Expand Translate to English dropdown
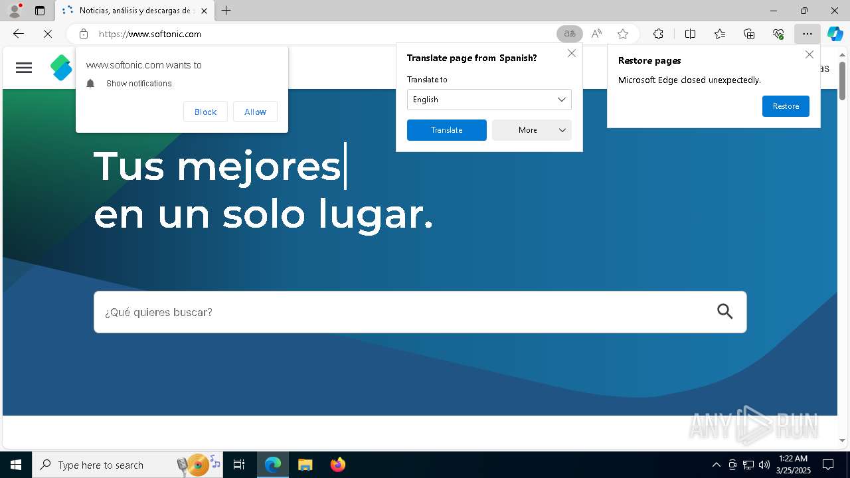This screenshot has height=478, width=850. click(x=489, y=100)
